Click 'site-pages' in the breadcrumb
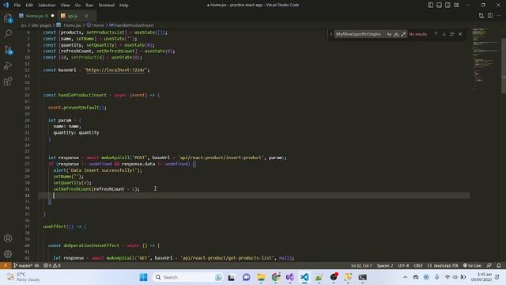Image resolution: width=506 pixels, height=285 pixels. tap(41, 25)
